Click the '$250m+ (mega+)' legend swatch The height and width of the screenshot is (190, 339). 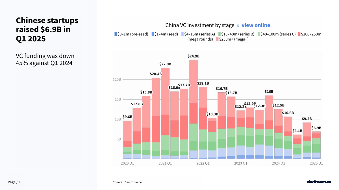point(217,39)
